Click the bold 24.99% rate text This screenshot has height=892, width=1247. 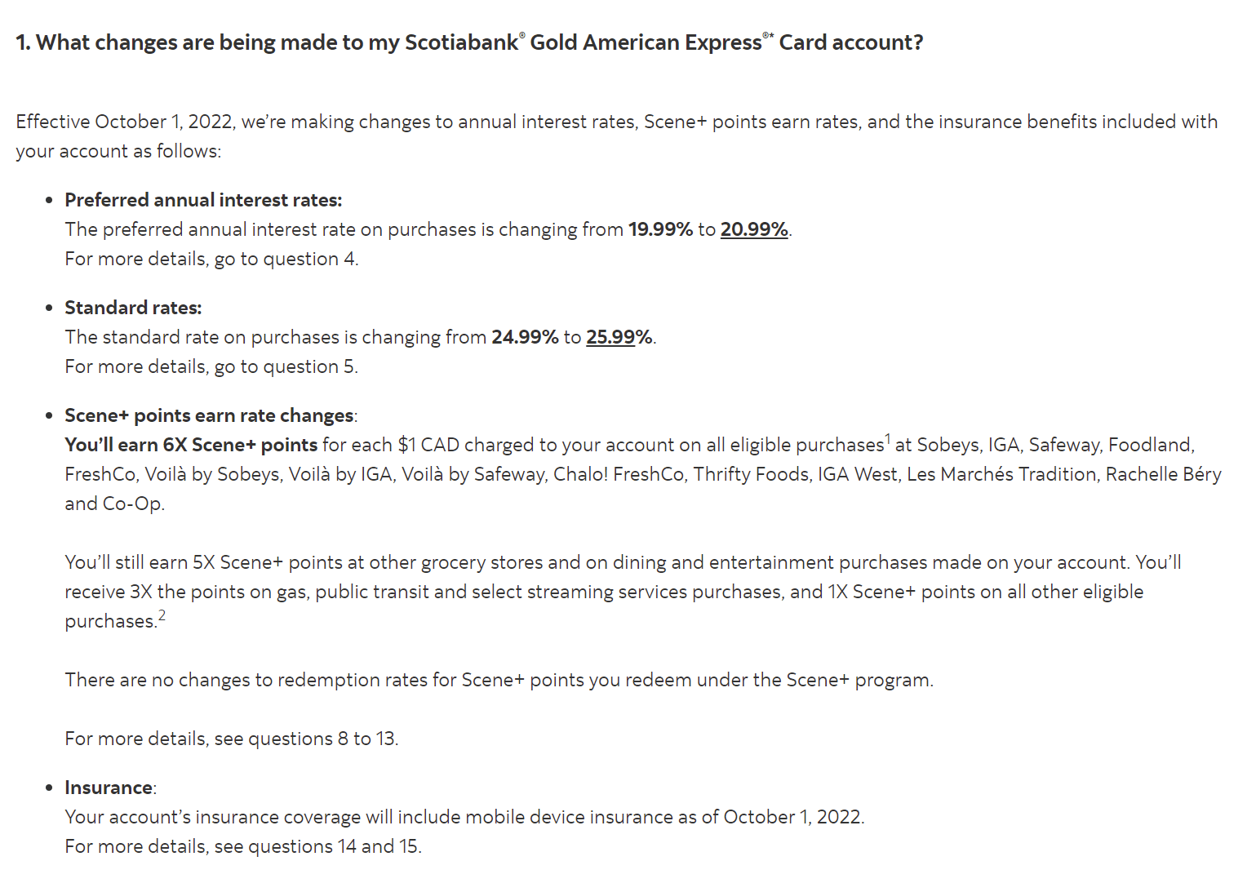(x=524, y=337)
